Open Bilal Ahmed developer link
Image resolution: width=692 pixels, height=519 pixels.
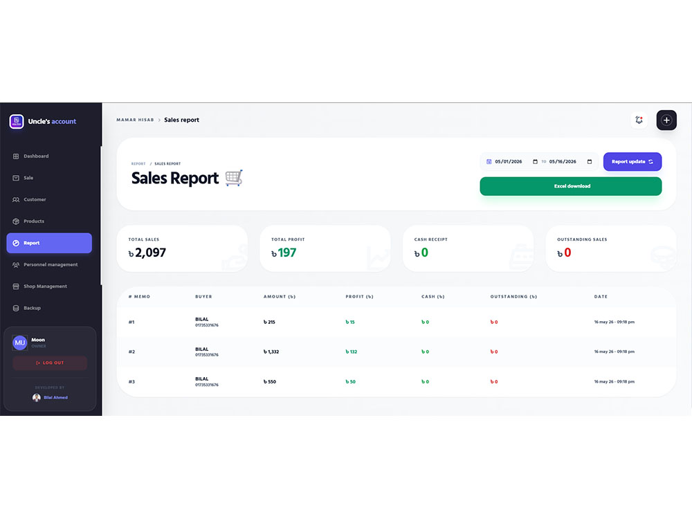coord(55,398)
